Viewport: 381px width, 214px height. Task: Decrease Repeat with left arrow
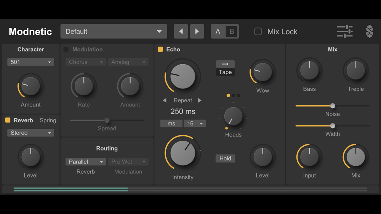(x=165, y=100)
